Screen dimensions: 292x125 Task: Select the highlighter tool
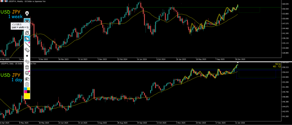point(27,38)
